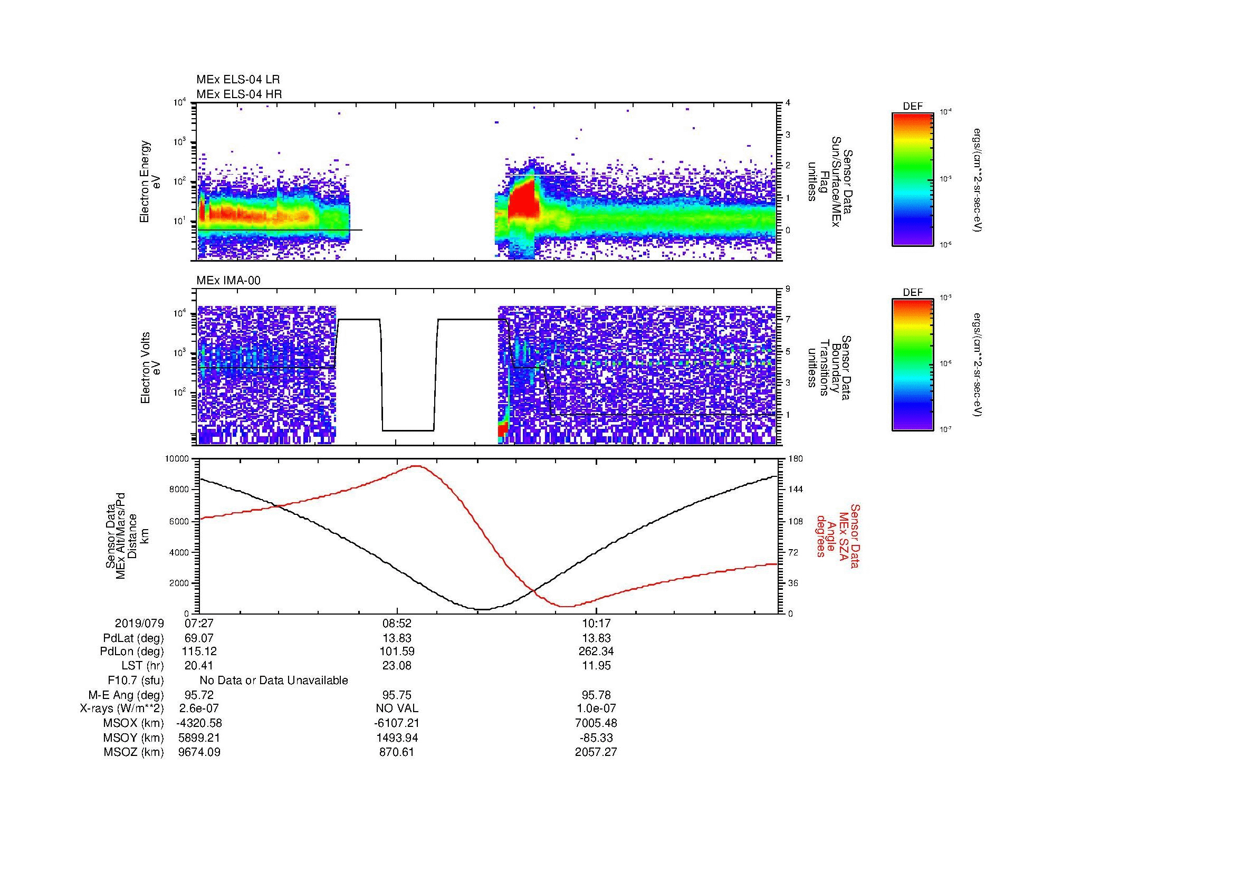Click the MSOX value -6107.21
The image size is (1234, 872).
coord(397,723)
